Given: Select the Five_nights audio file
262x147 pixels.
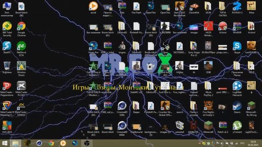Looking at the screenshot, I should 180,87.
